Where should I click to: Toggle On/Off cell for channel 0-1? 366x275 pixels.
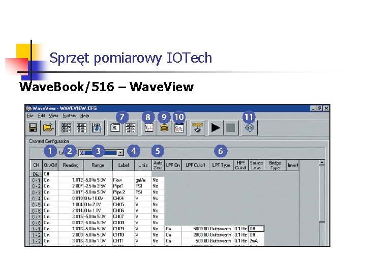50,180
